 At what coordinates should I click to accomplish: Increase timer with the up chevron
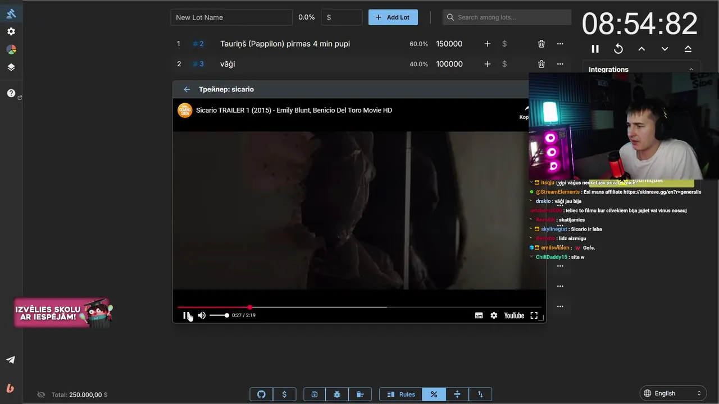[x=641, y=49]
